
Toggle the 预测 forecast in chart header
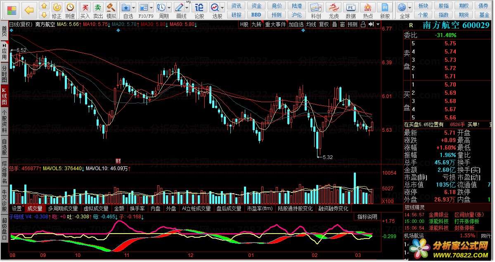[x=353, y=24]
